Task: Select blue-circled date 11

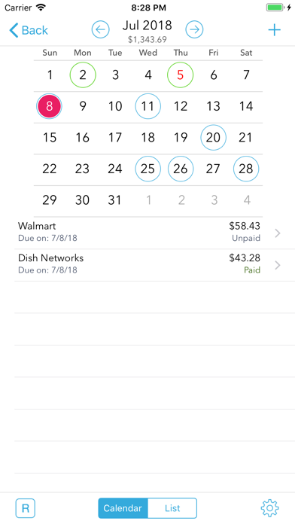Action: [147, 106]
